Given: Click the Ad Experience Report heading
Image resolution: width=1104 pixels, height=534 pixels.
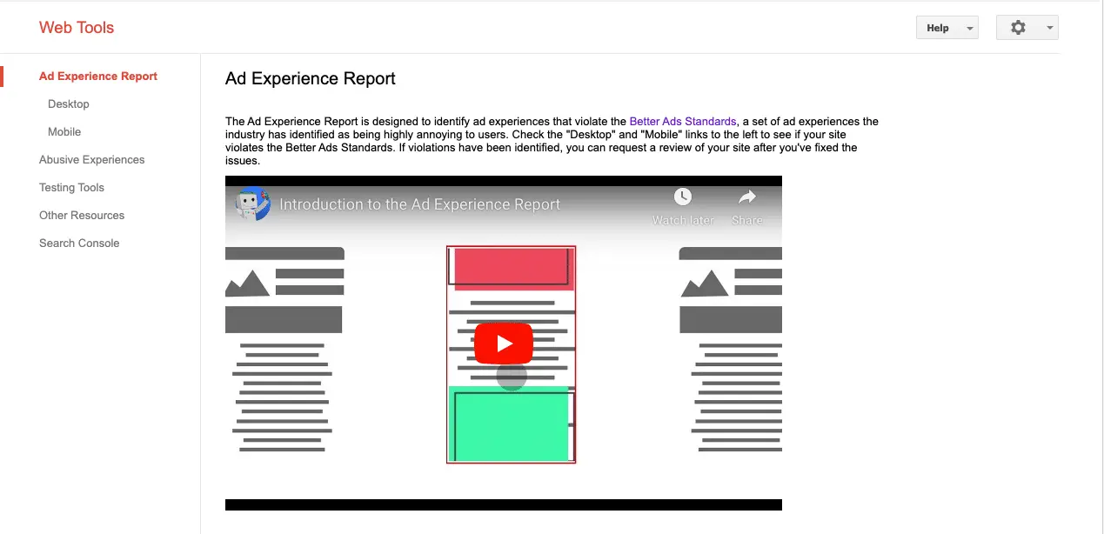Looking at the screenshot, I should tap(311, 78).
